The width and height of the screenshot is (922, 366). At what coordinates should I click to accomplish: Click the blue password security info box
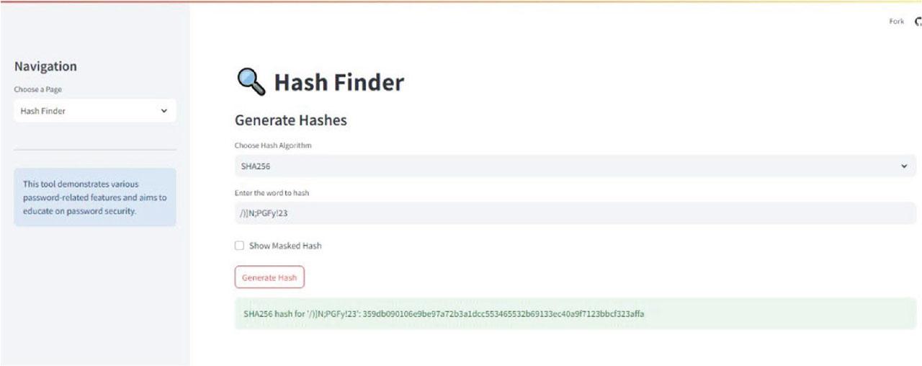(x=94, y=197)
